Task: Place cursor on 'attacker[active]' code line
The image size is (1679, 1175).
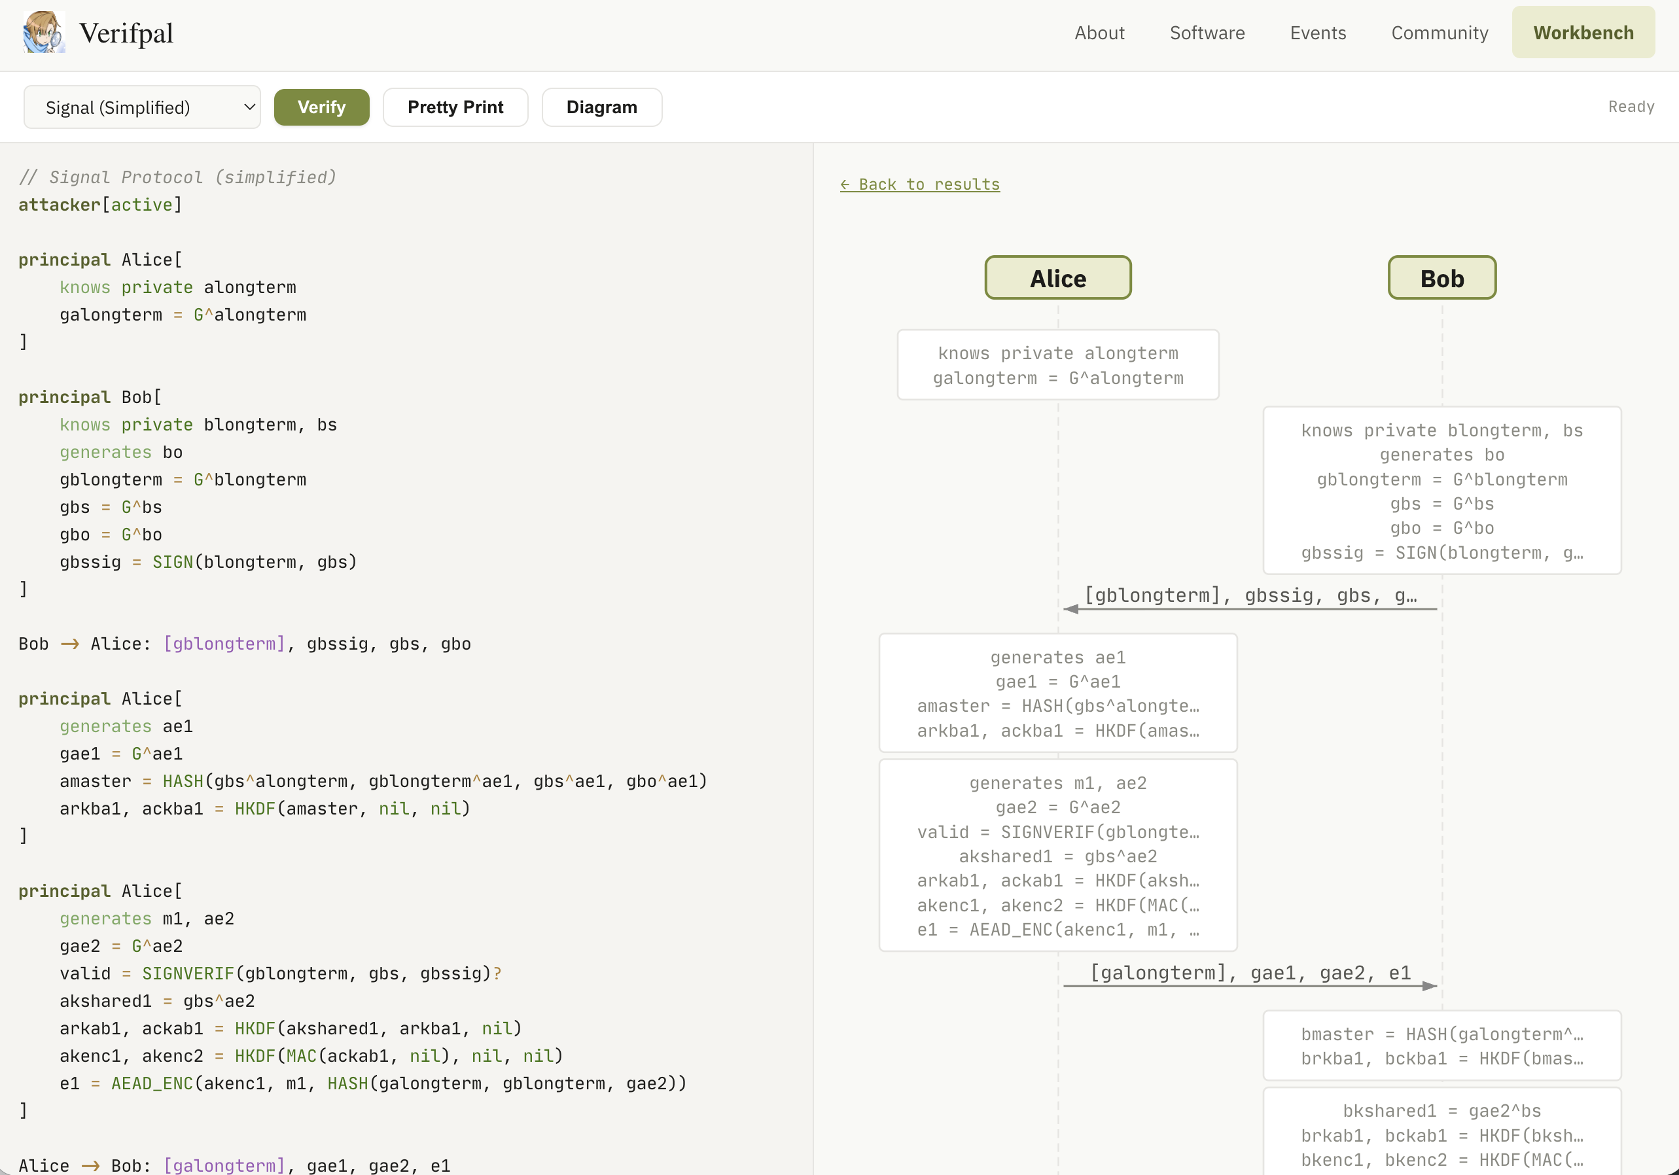Action: point(100,205)
